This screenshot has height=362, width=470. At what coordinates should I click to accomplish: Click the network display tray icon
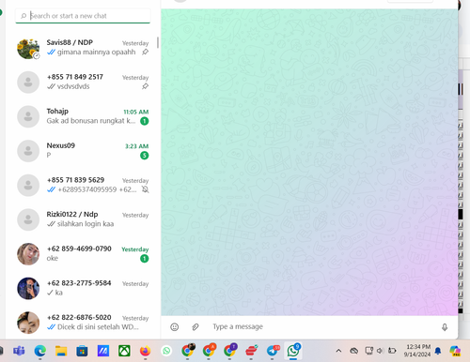click(368, 351)
